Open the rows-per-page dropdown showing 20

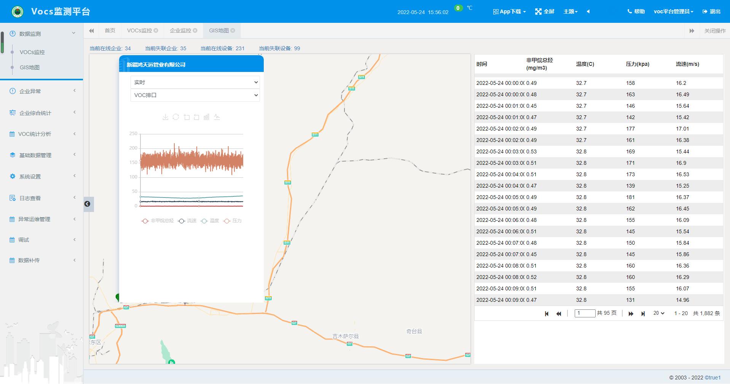click(x=658, y=313)
